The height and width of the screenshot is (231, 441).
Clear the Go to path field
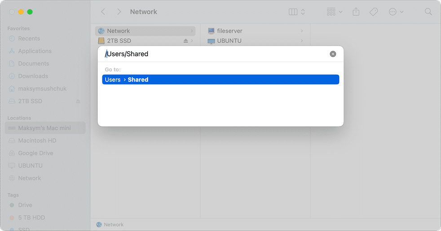pyautogui.click(x=333, y=54)
